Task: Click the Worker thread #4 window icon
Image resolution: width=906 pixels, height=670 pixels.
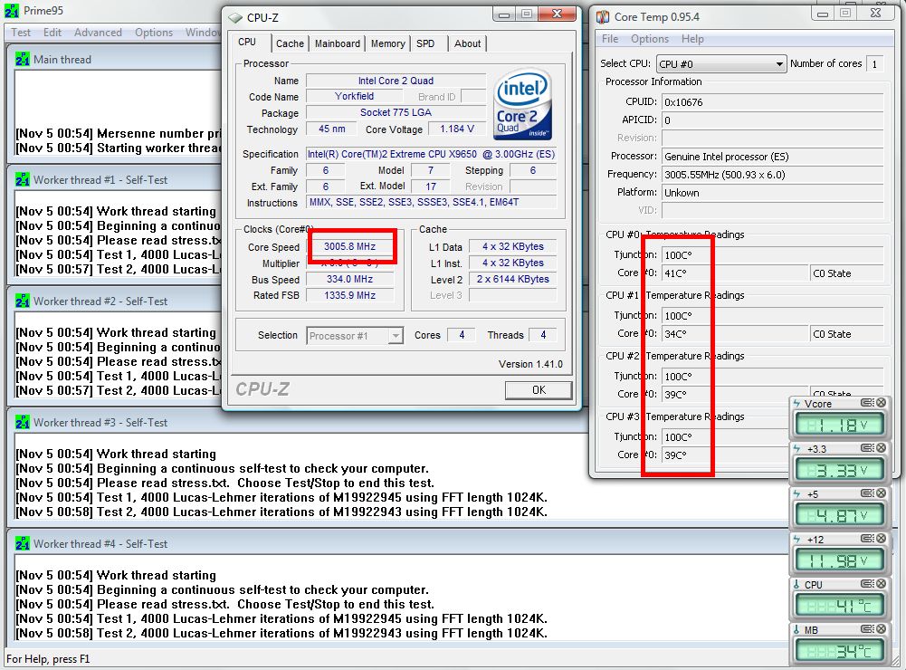Action: [x=23, y=544]
